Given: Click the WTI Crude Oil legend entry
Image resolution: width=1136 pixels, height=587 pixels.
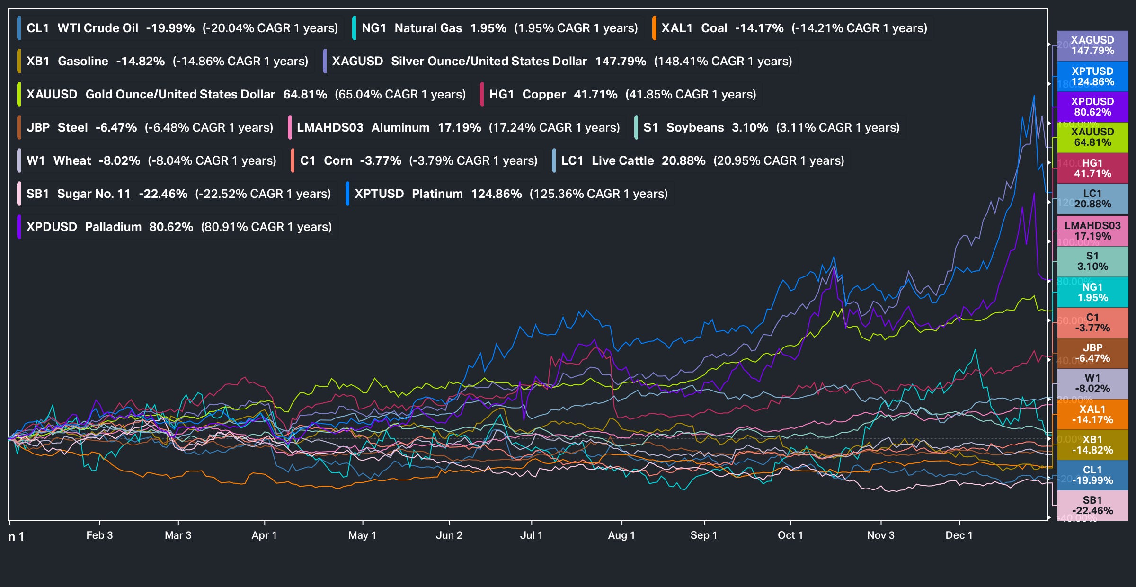Looking at the screenshot, I should point(98,28).
